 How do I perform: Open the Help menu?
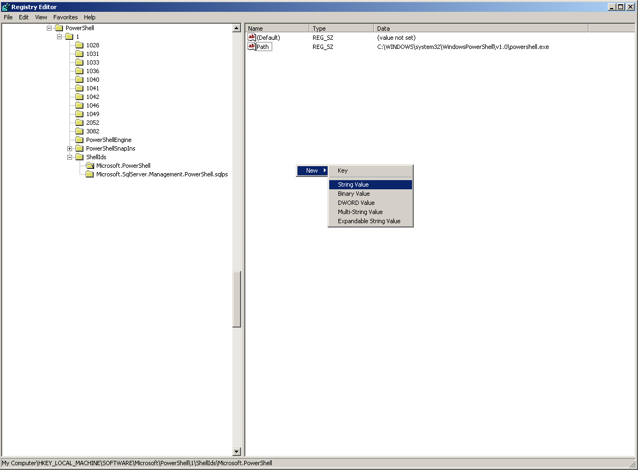click(x=89, y=17)
